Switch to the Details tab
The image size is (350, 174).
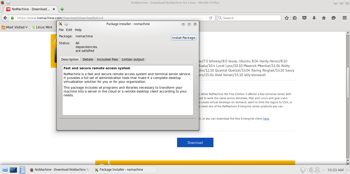click(x=88, y=59)
